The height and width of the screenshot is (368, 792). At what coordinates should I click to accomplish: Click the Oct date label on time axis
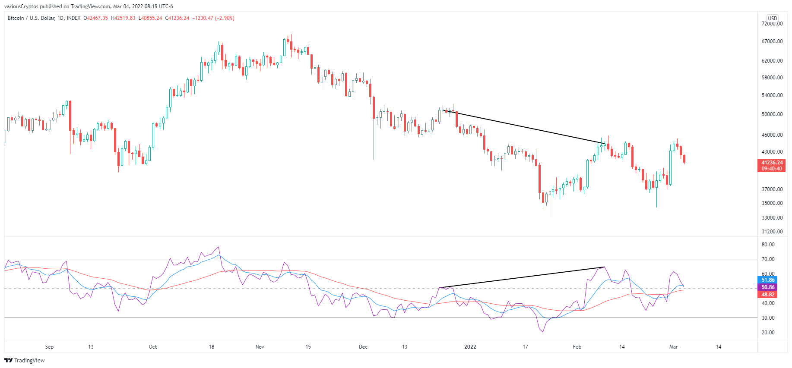pyautogui.click(x=153, y=347)
